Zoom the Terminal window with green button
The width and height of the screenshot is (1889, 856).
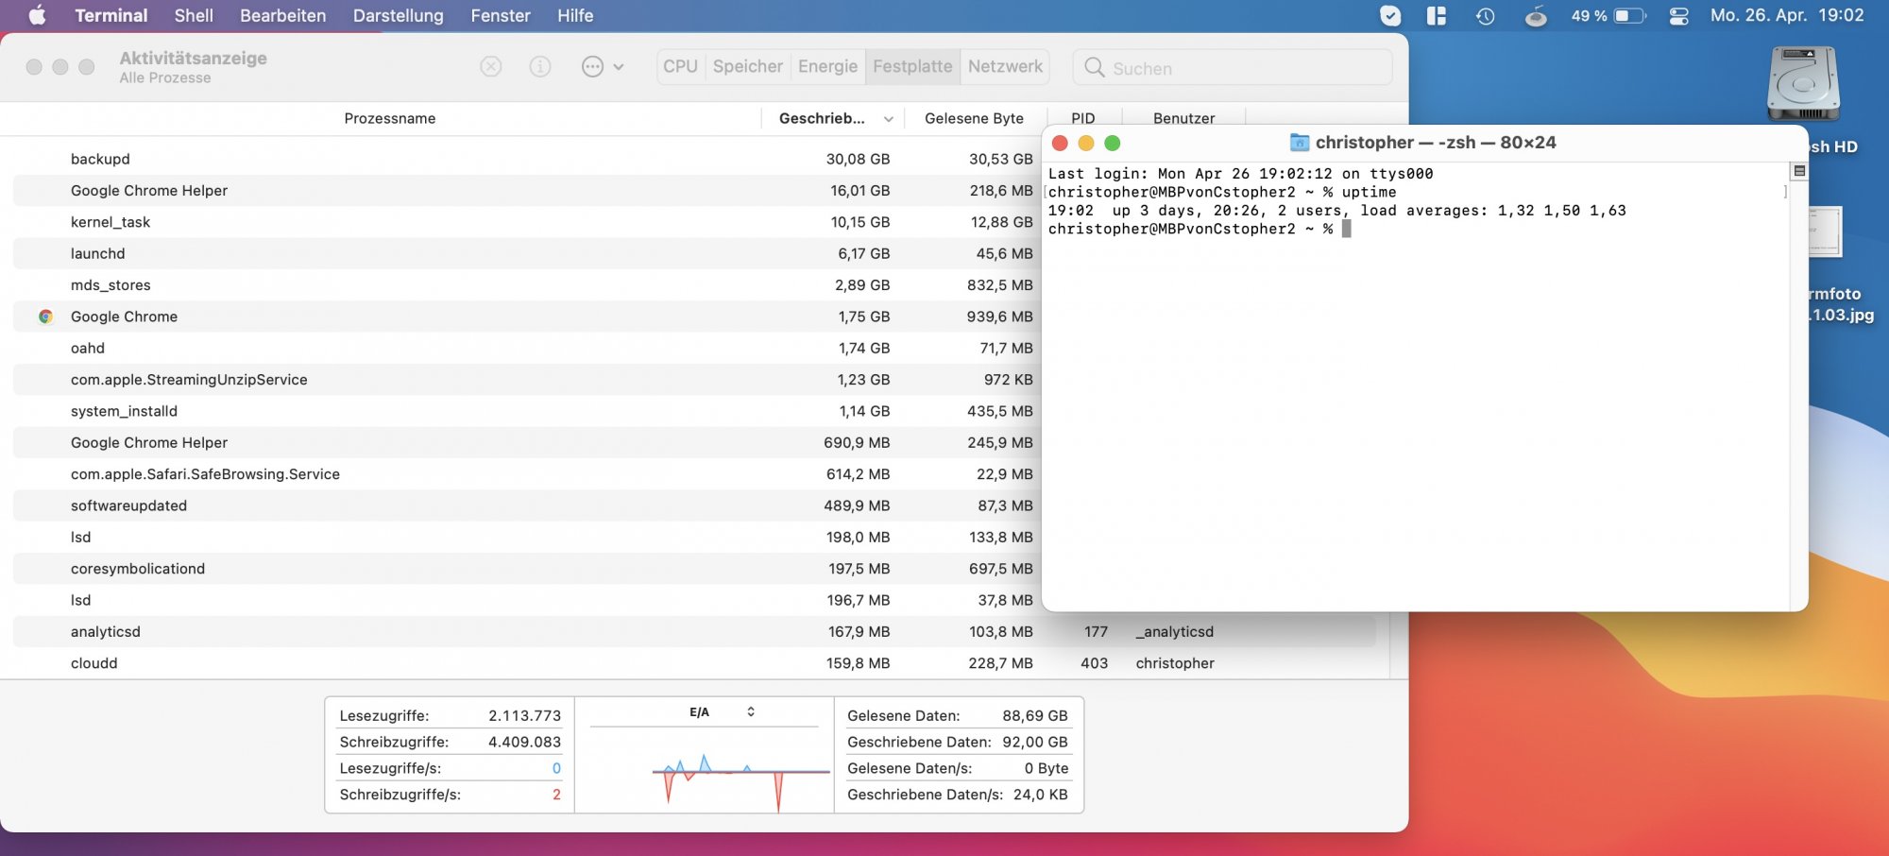point(1113,143)
